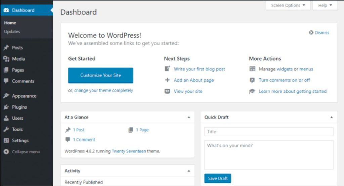This screenshot has height=186, width=344.
Task: Dismiss the Welcome to WordPress panel
Action: click(319, 32)
